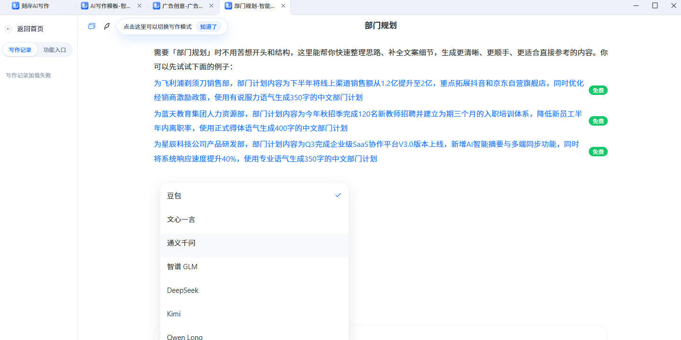Click the 广告创意 tab logo icon
681x340 pixels.
pyautogui.click(x=157, y=6)
